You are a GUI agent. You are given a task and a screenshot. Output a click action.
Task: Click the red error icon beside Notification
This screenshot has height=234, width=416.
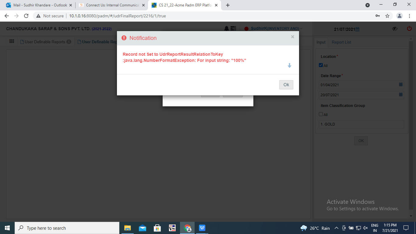(x=124, y=38)
